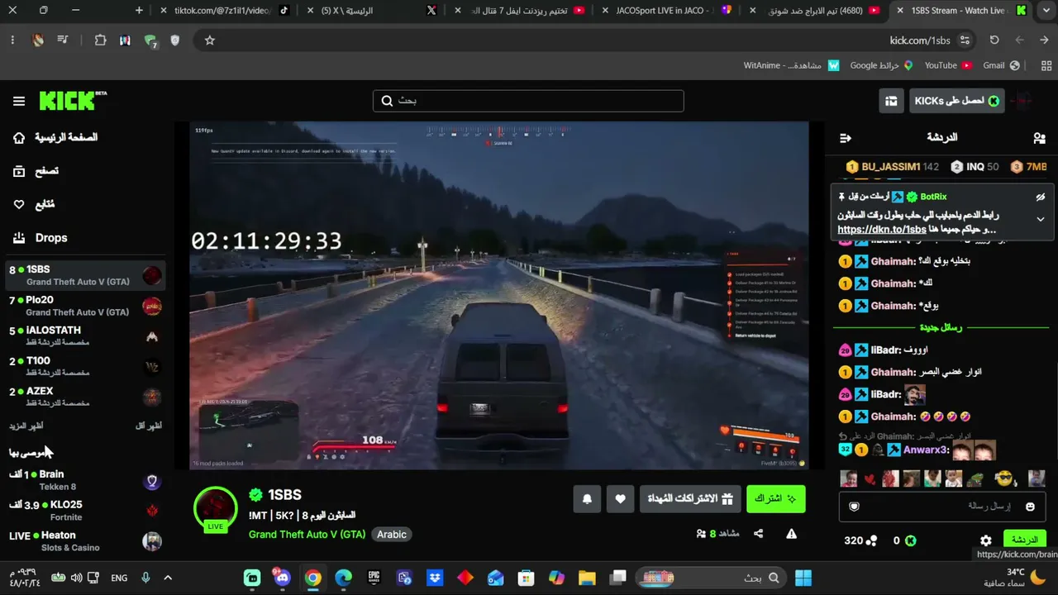Open 1SBS channel avatar with LIVE badge
1058x595 pixels.
point(216,509)
